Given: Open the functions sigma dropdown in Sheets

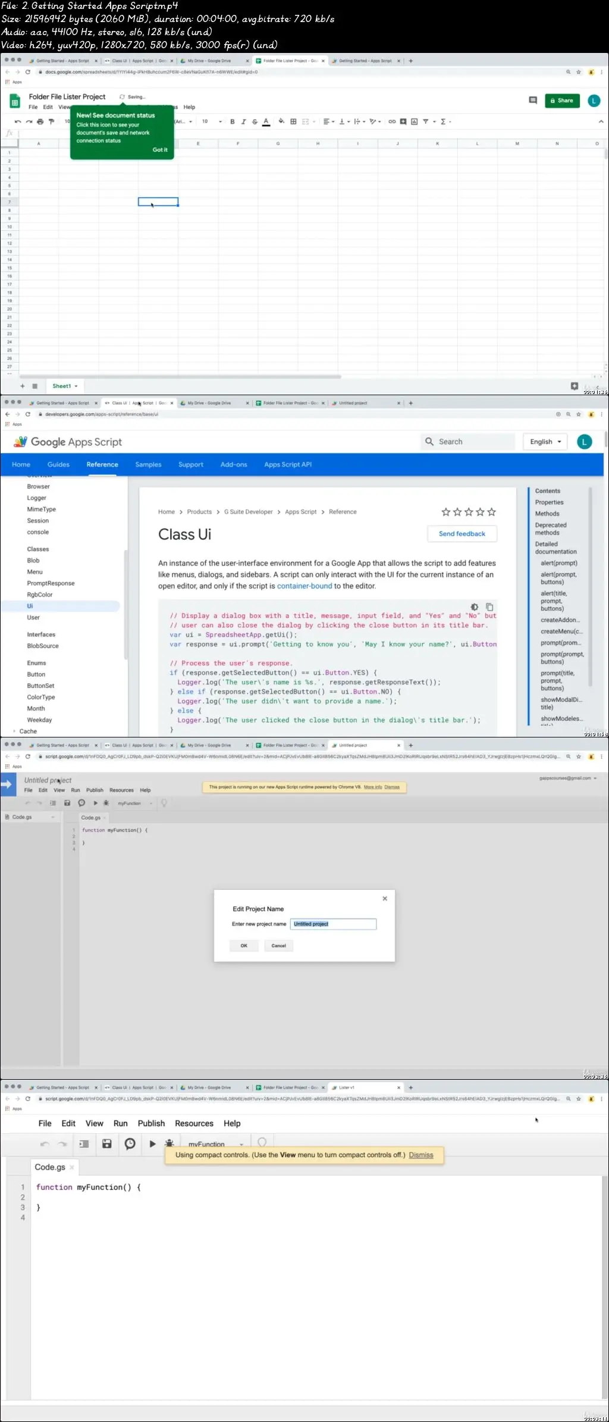Looking at the screenshot, I should [445, 121].
